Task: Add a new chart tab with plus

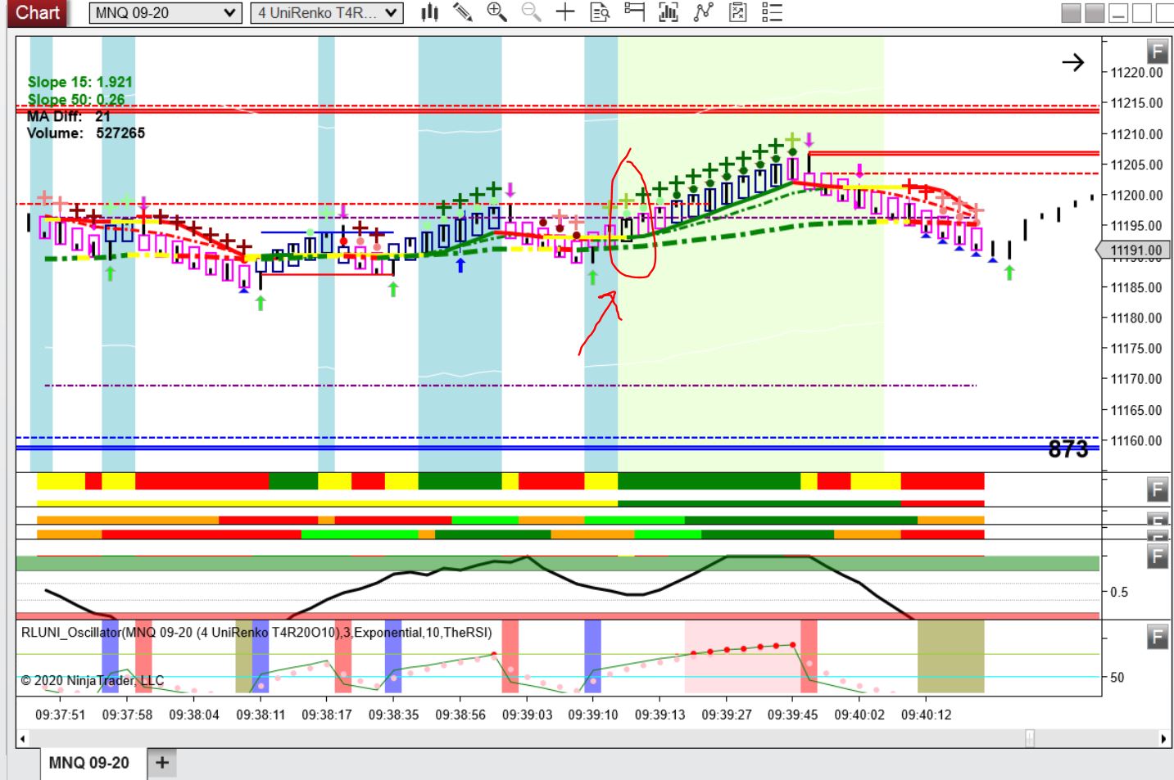Action: pyautogui.click(x=162, y=763)
